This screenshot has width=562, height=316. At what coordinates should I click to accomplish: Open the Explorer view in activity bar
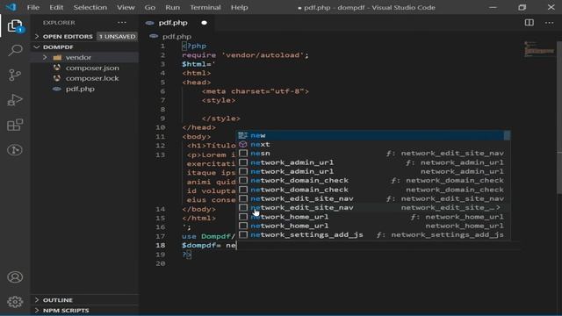15,25
